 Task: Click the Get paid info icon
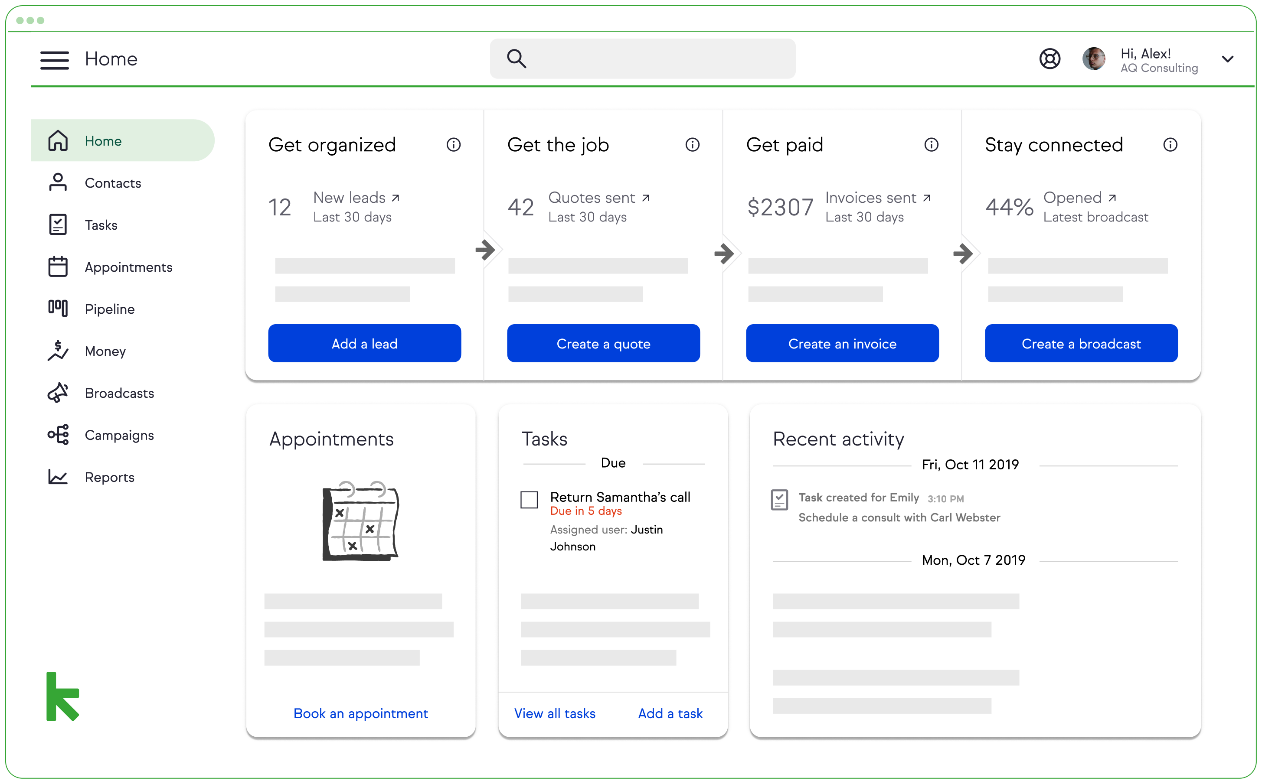[x=931, y=145]
